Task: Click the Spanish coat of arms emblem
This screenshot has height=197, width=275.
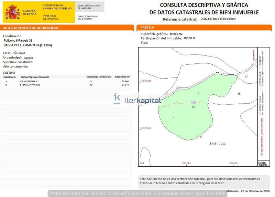Action: (13, 12)
